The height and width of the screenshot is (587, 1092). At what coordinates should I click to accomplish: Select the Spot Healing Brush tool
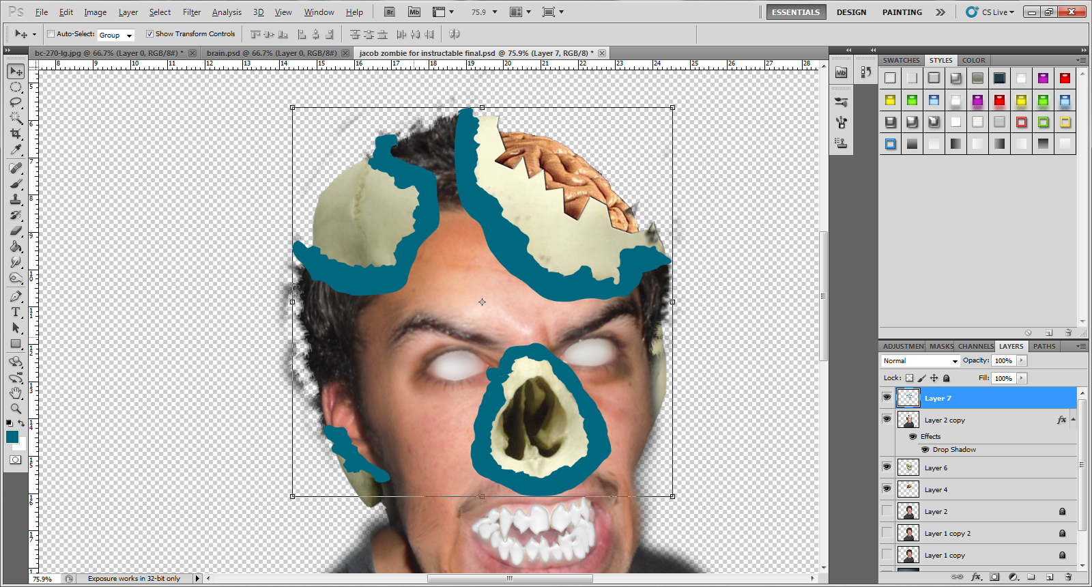16,168
